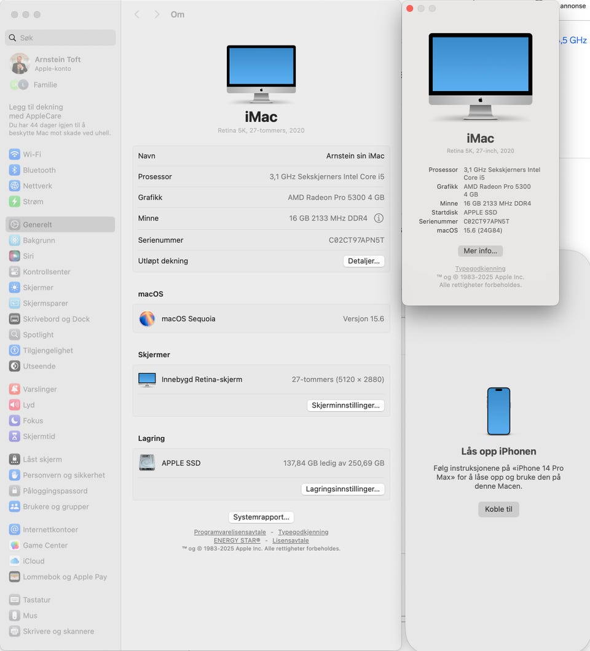Open Typegodkjenning link in small iMac window
Screen dimensions: 590x651
[x=481, y=269]
